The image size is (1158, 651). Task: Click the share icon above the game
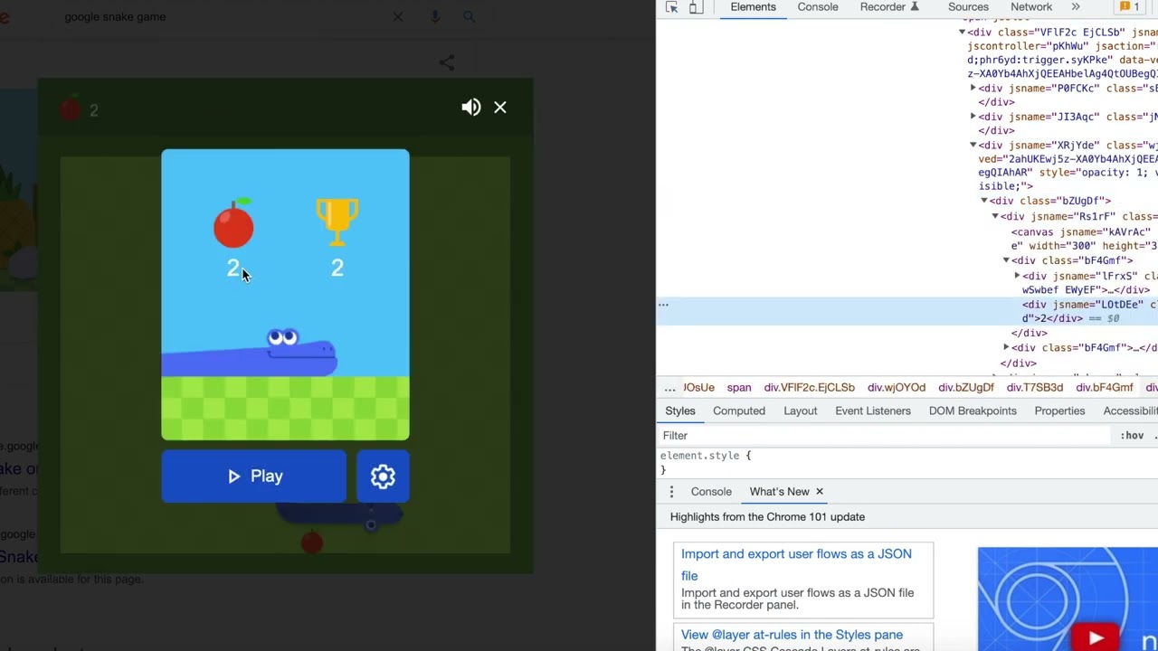[447, 62]
